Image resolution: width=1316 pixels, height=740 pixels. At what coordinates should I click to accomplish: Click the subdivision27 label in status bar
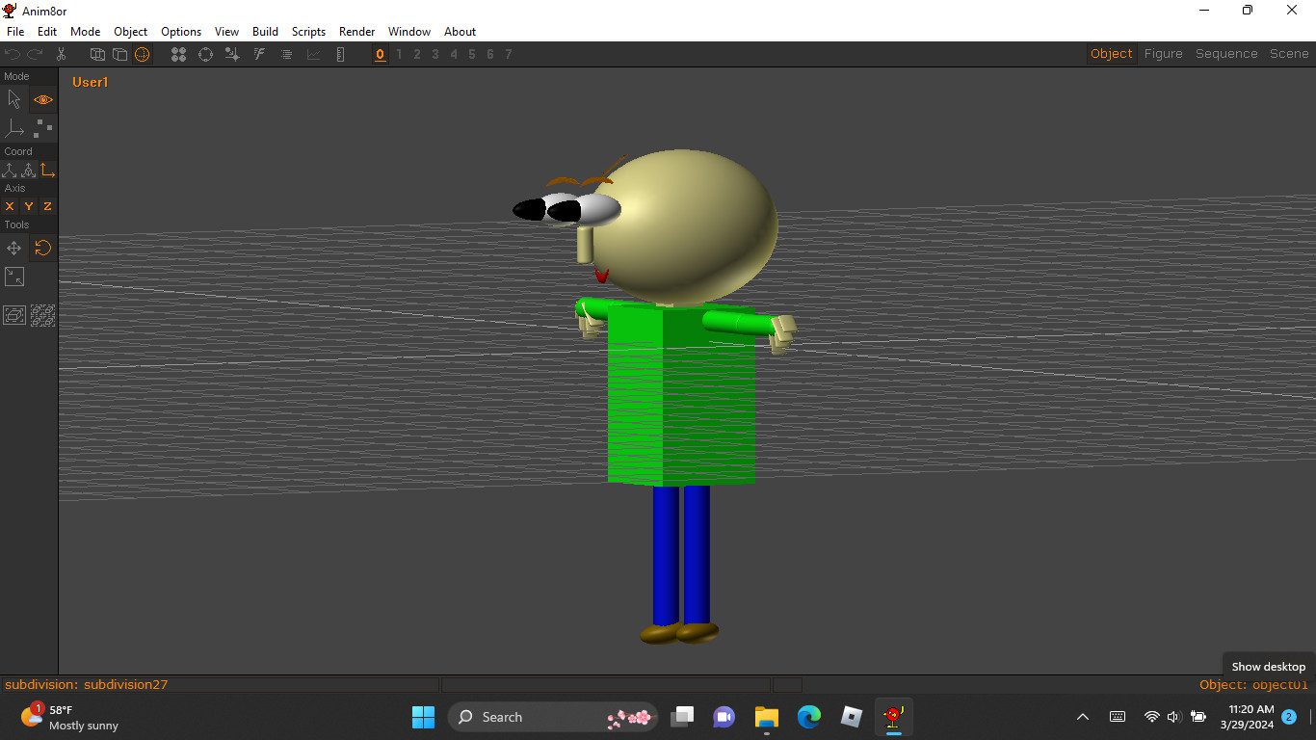(126, 684)
